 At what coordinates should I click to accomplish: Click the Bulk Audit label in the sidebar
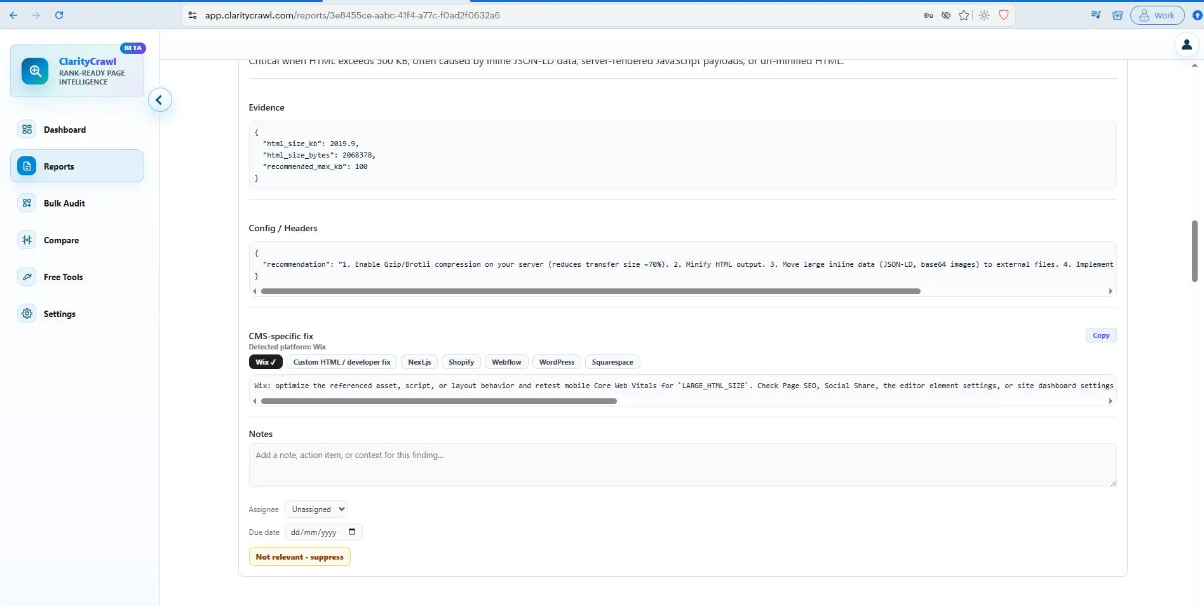coord(64,203)
